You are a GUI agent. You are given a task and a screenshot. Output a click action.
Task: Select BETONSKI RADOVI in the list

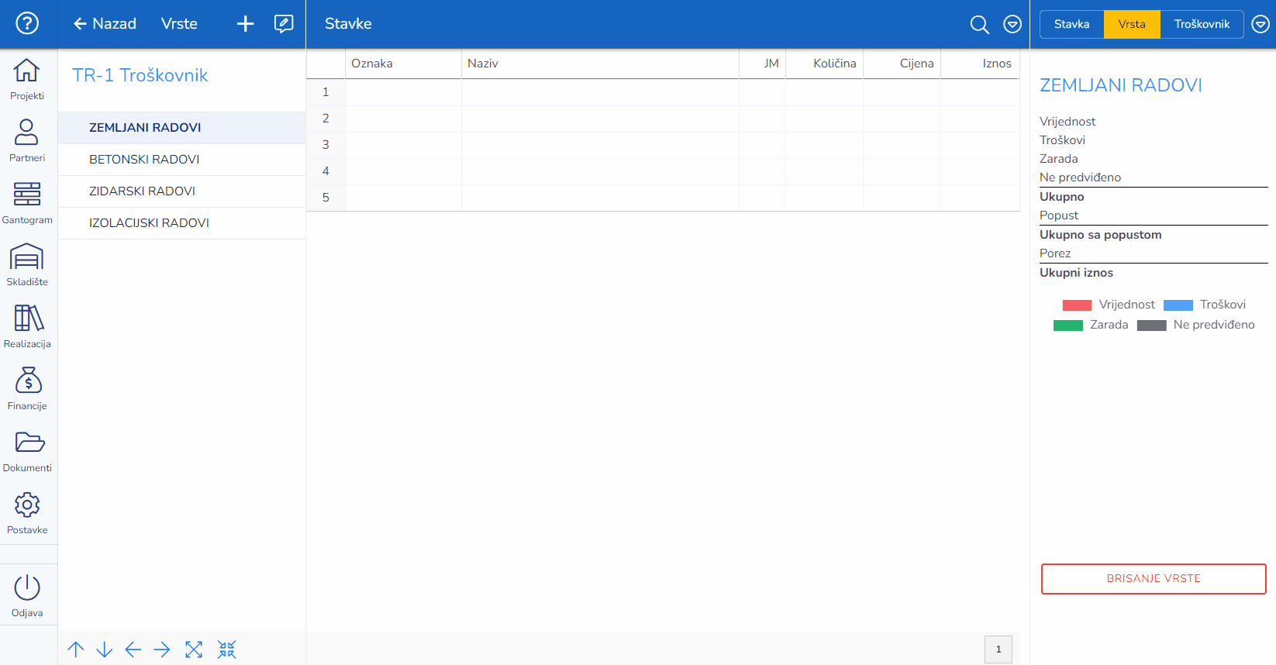144,160
